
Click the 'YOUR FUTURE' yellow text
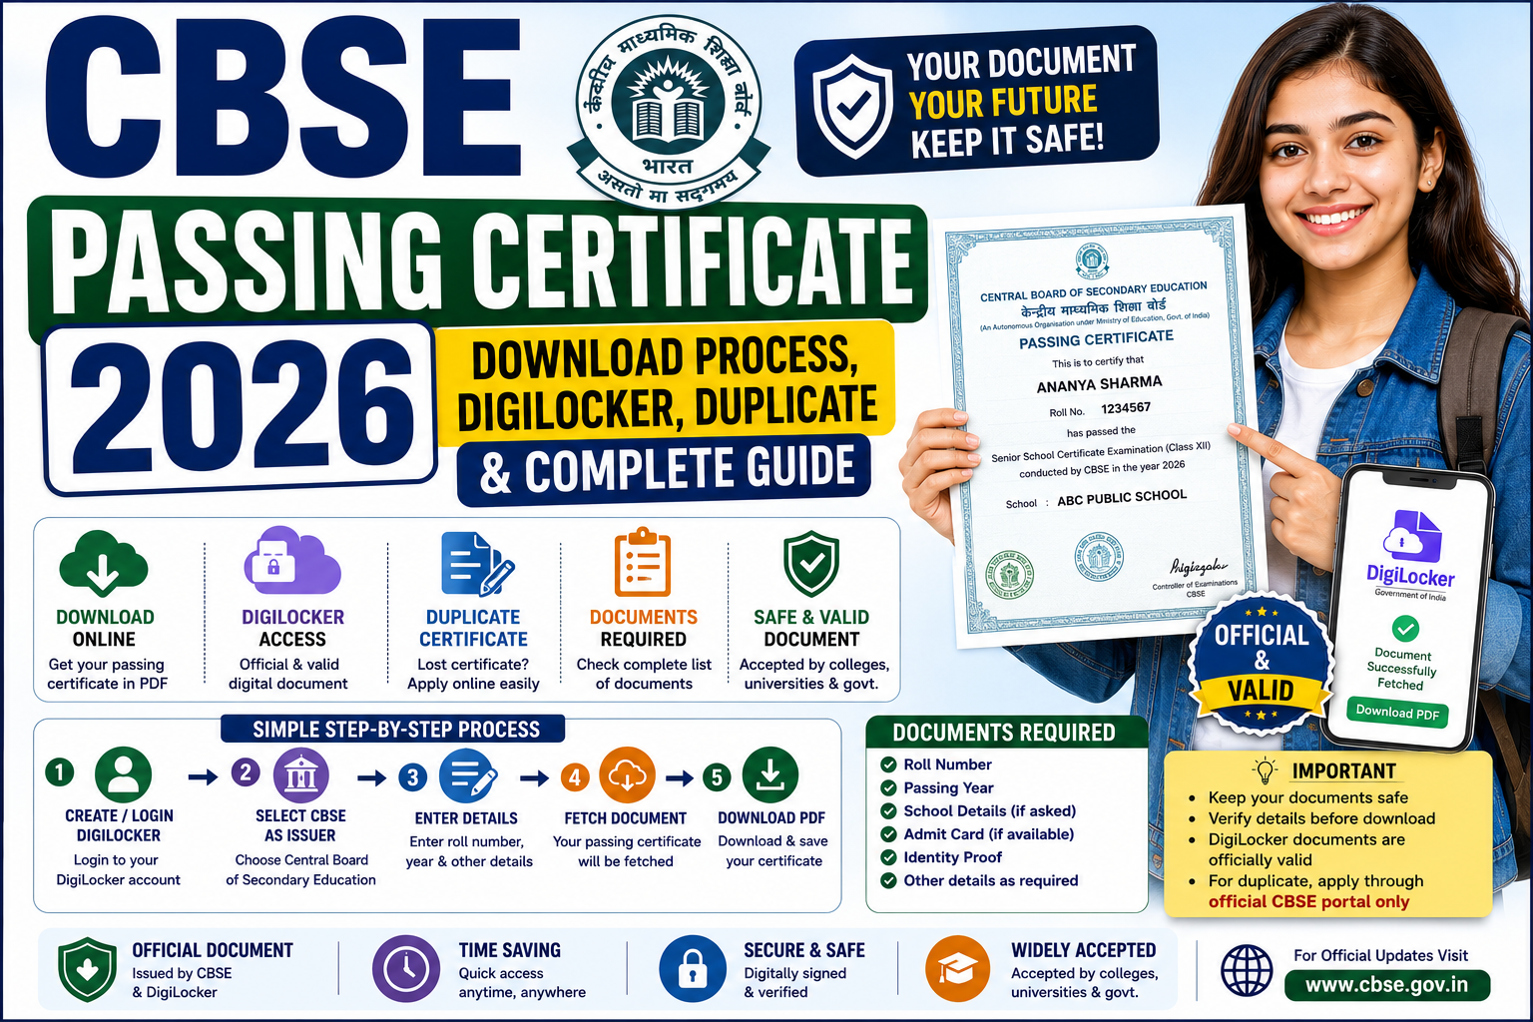tap(1002, 103)
